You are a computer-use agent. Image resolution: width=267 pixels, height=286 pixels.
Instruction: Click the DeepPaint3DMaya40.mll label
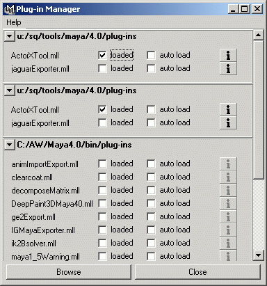point(52,204)
